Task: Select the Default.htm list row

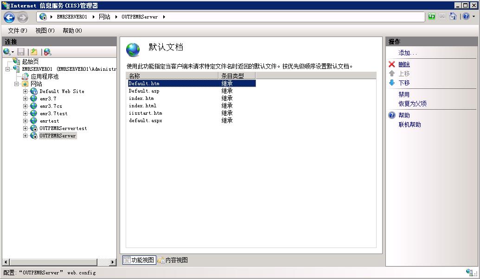Action: [x=192, y=83]
